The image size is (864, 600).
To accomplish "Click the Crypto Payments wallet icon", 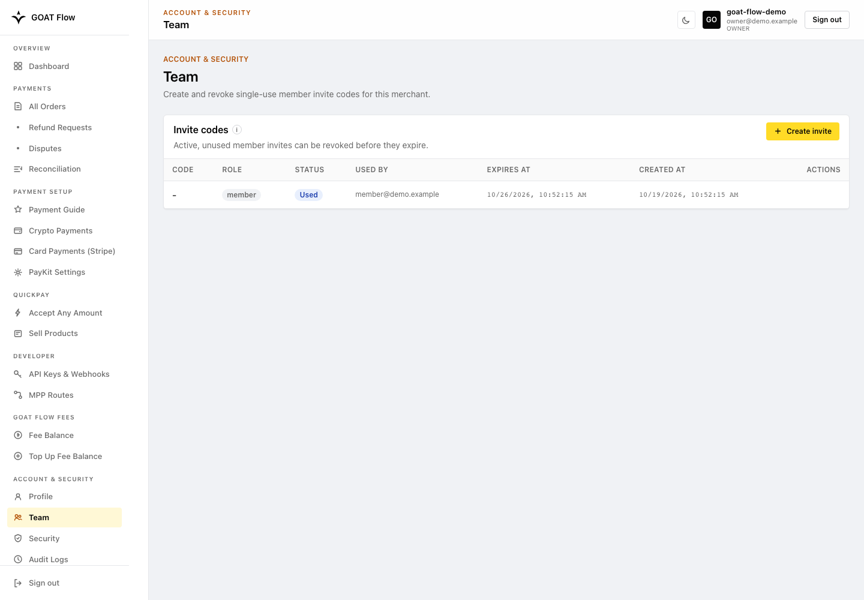I will pyautogui.click(x=18, y=230).
